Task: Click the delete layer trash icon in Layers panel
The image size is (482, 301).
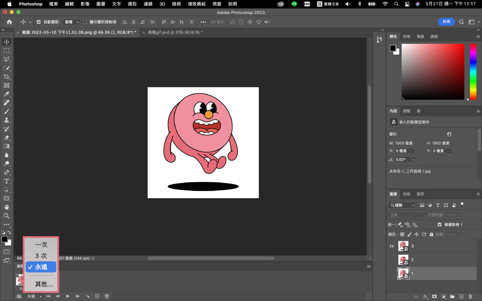Action: [x=470, y=296]
